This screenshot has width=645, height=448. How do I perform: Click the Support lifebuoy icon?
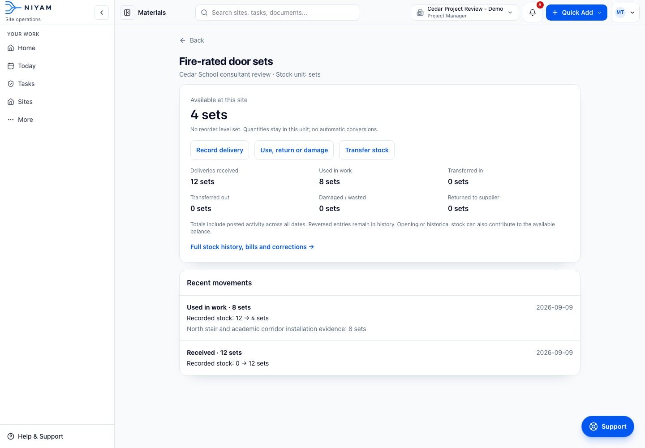(x=593, y=426)
